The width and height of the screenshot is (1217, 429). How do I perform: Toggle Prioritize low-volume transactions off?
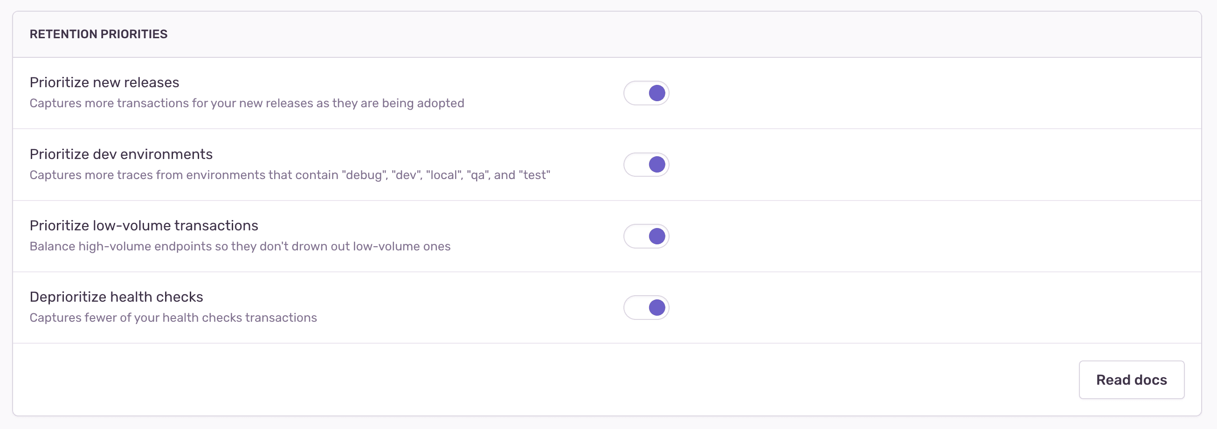coord(646,236)
